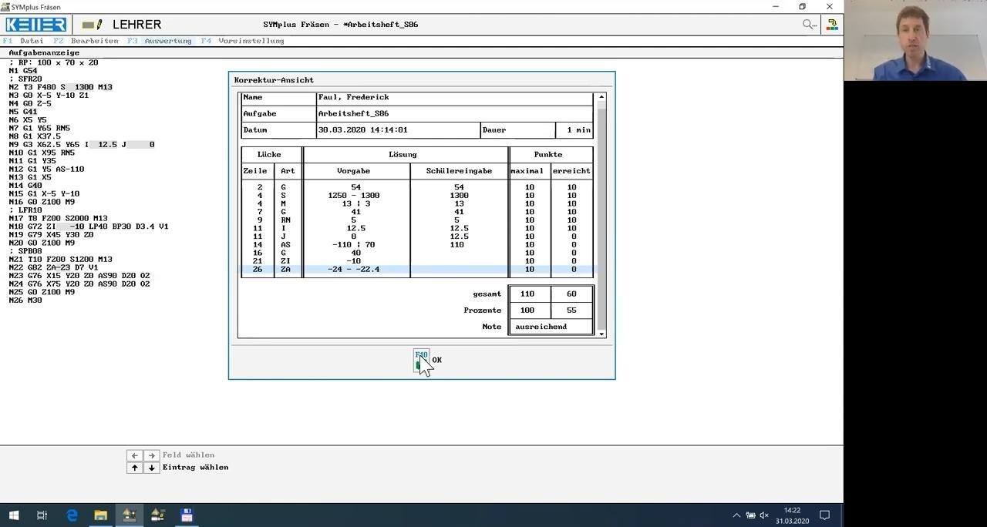Open File Explorer from the taskbar
The height and width of the screenshot is (527, 987).
coord(100,515)
